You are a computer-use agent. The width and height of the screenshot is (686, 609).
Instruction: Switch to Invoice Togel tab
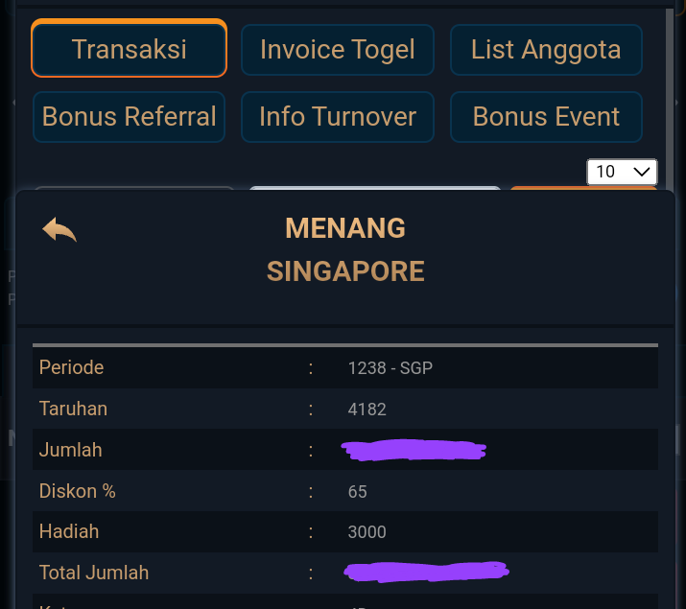coord(338,49)
